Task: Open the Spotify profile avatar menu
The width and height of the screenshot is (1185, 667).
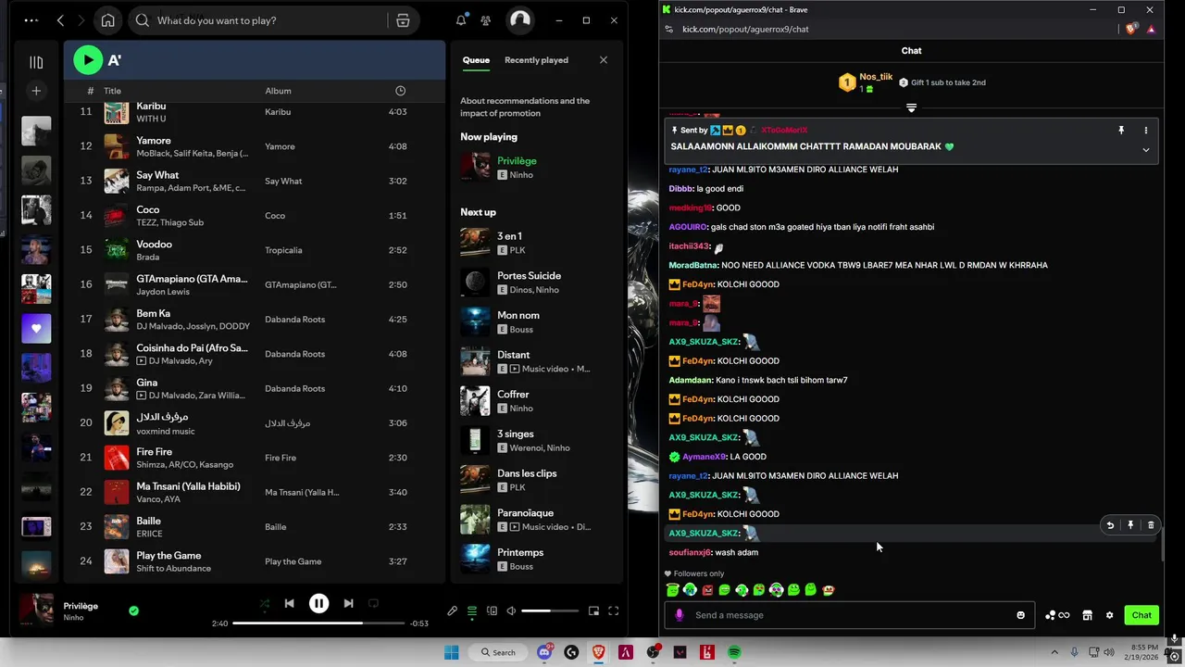Action: (520, 20)
